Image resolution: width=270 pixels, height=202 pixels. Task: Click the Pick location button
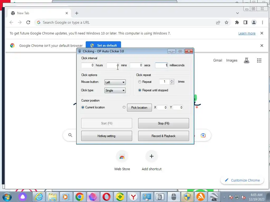click(x=139, y=108)
